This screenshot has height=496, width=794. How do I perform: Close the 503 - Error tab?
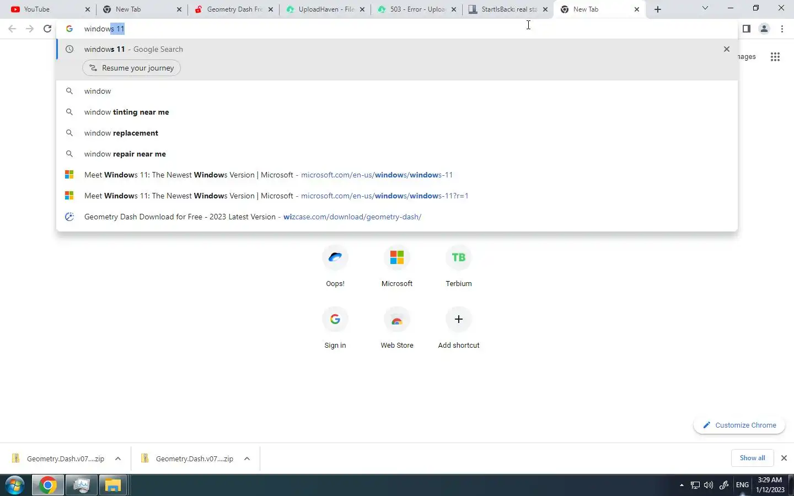(453, 9)
